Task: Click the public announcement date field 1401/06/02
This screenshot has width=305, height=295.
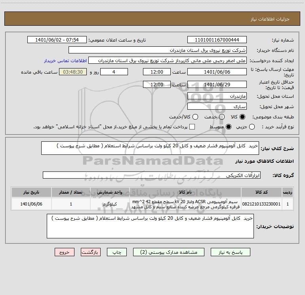Action: [57, 40]
